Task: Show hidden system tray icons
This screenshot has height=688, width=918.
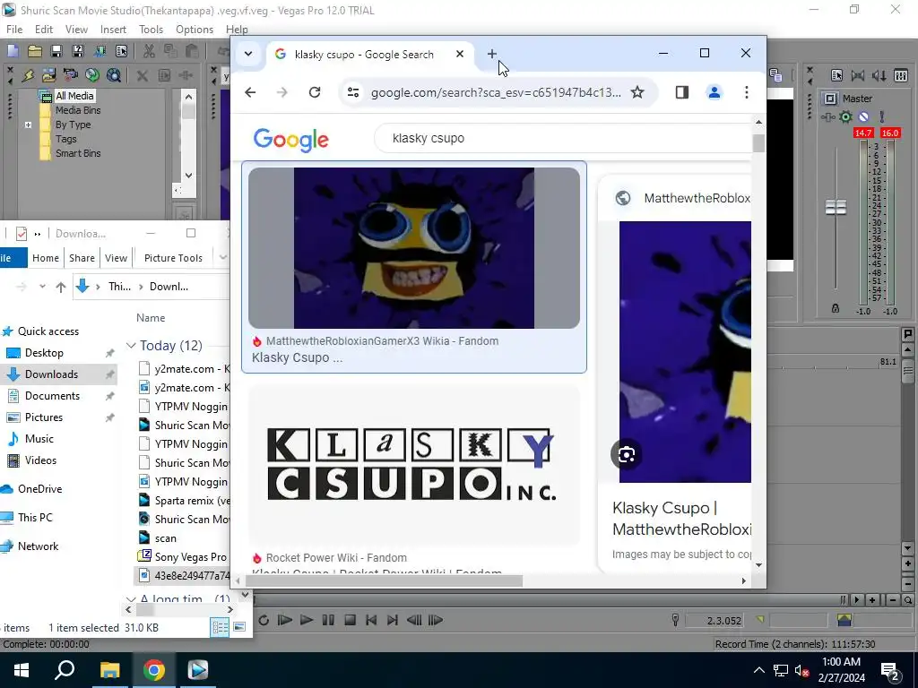Action: click(x=758, y=670)
